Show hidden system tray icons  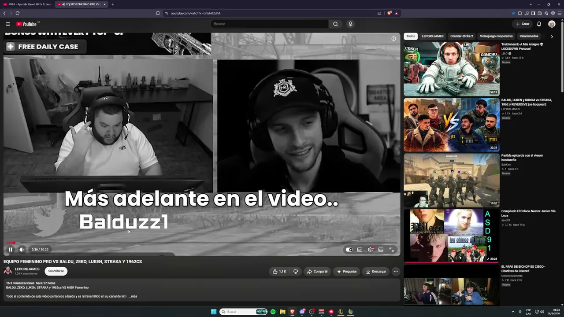513,312
